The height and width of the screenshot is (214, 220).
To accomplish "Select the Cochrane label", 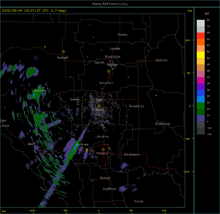I will 82,144.
